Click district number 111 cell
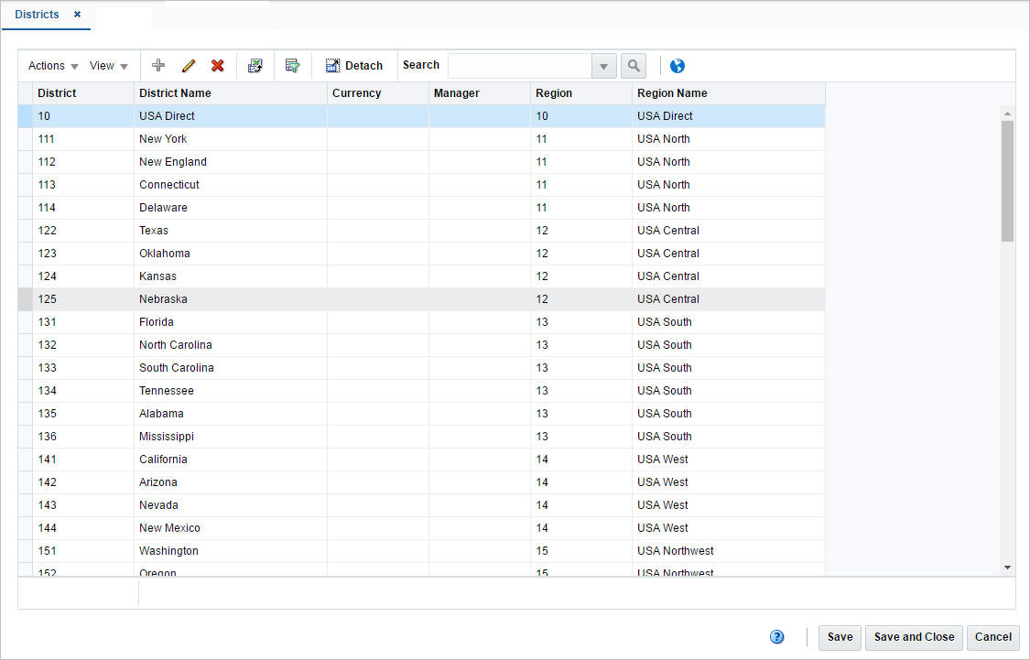Viewport: 1030px width, 660px height. (82, 138)
